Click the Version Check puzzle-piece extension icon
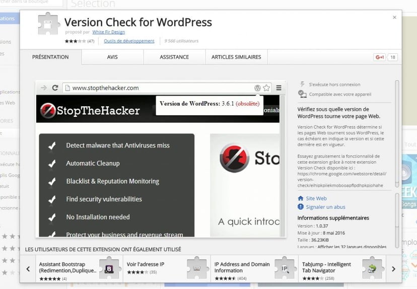 pyautogui.click(x=49, y=24)
